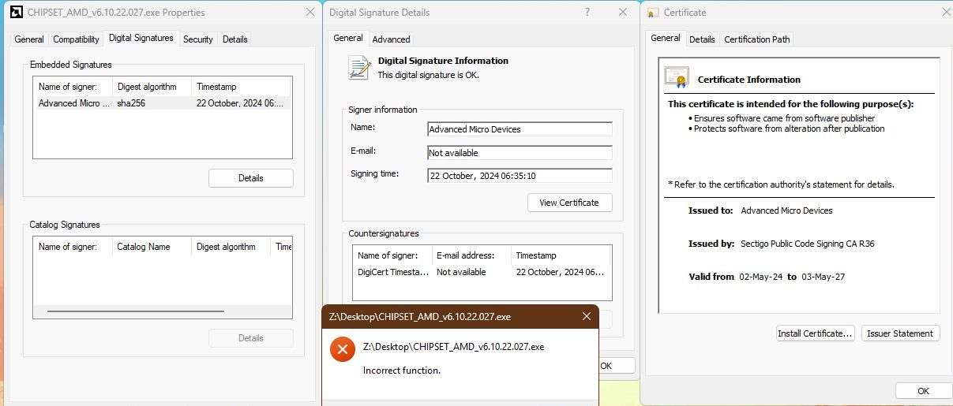Image resolution: width=953 pixels, height=406 pixels.
Task: Close the Certificate window
Action: [x=946, y=12]
